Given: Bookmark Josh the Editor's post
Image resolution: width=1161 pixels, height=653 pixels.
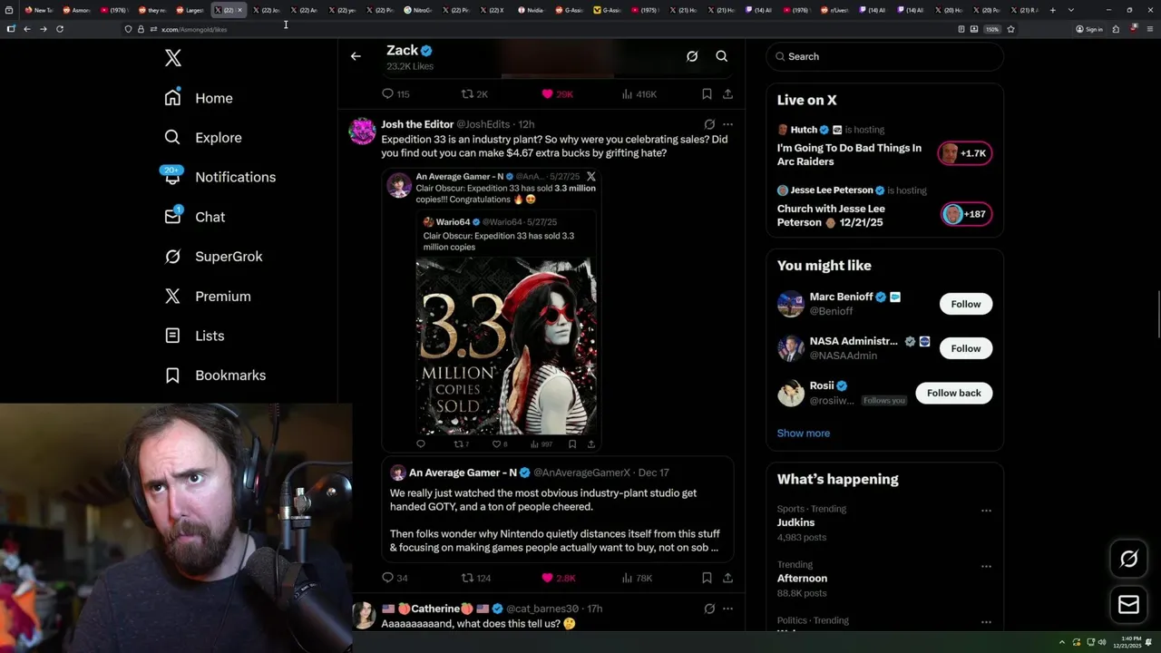Looking at the screenshot, I should pyautogui.click(x=707, y=578).
